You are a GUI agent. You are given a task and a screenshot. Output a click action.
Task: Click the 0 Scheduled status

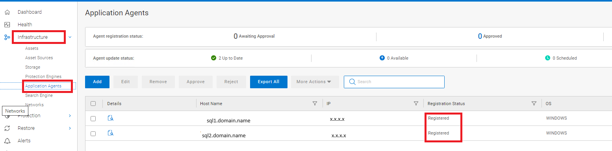tap(561, 58)
